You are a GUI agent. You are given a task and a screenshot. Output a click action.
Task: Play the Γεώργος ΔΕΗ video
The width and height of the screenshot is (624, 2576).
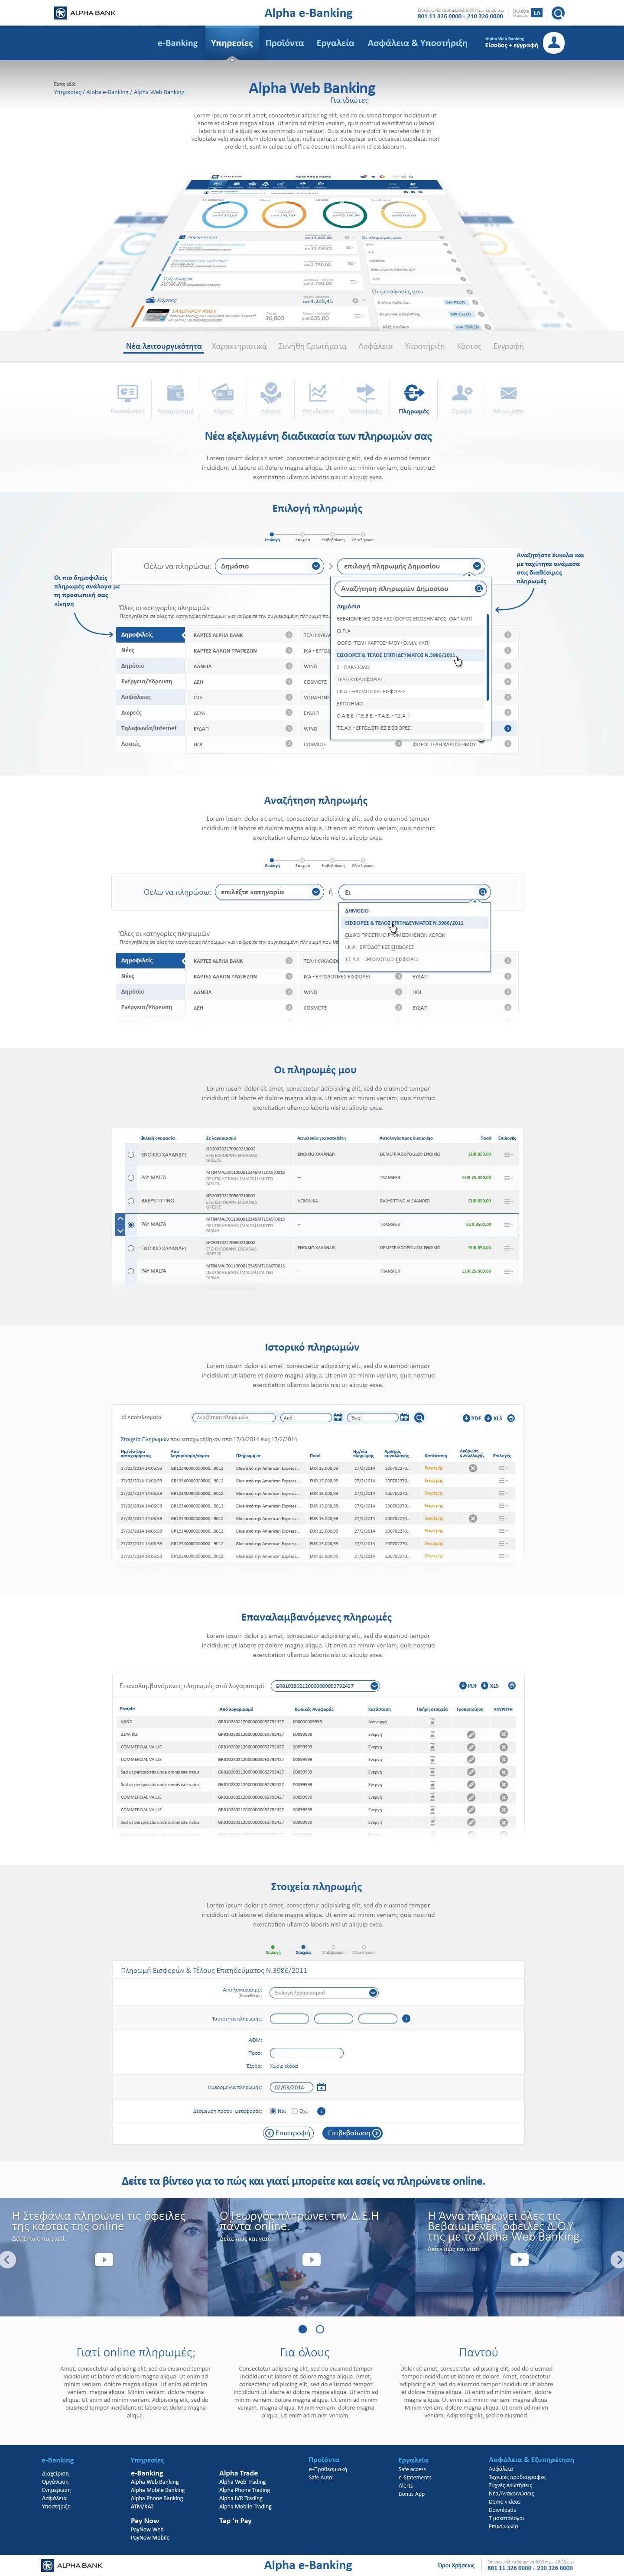pyautogui.click(x=311, y=2260)
